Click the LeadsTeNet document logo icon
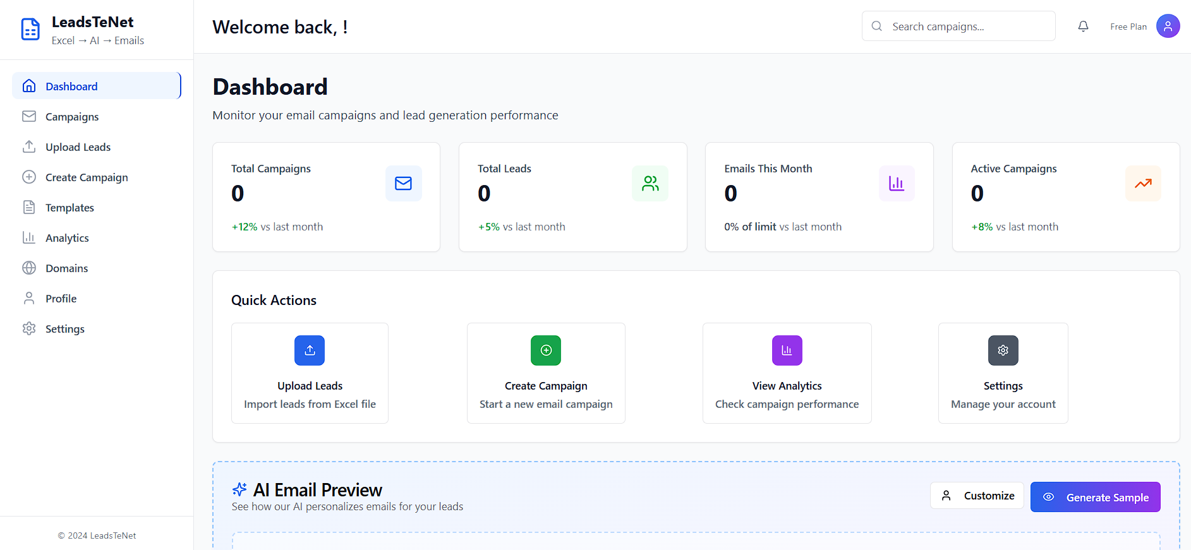This screenshot has width=1191, height=550. [30, 29]
